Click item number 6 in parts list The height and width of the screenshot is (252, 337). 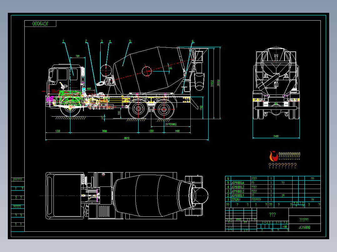(228, 178)
